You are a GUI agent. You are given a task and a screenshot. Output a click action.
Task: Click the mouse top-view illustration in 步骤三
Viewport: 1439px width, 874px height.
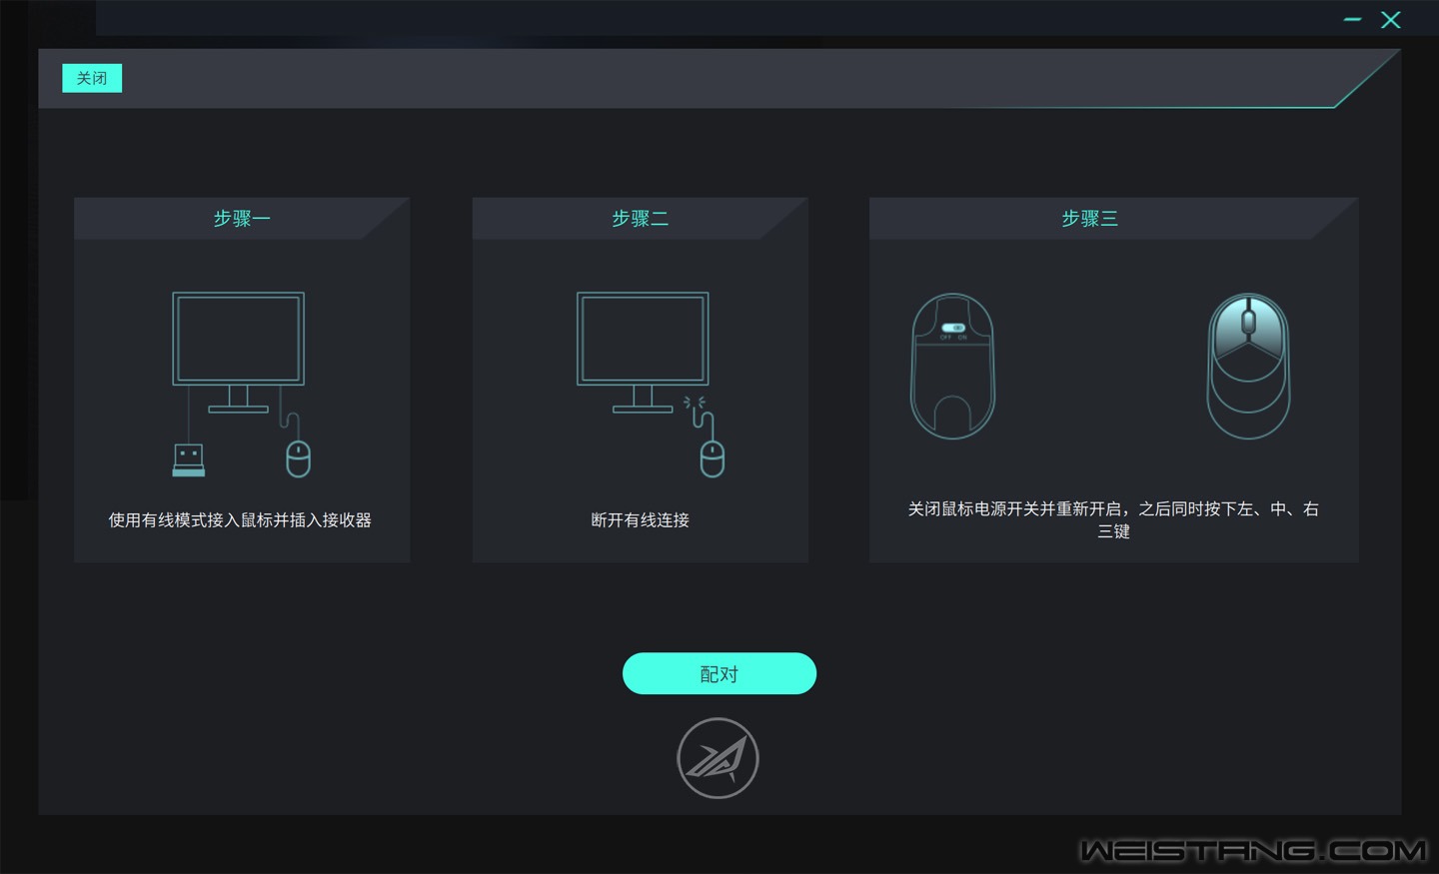1247,366
